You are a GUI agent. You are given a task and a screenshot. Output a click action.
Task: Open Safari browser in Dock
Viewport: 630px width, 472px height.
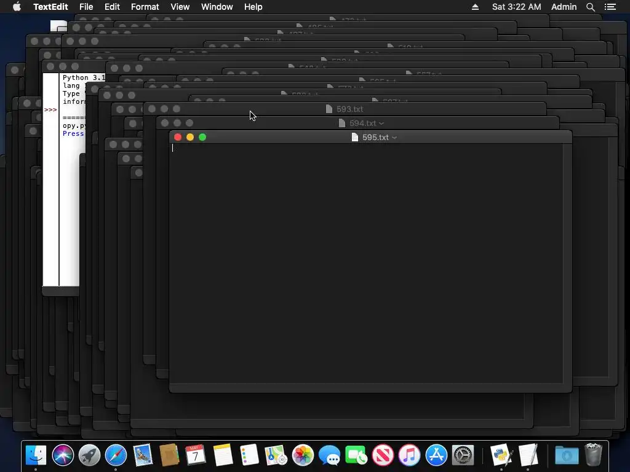pyautogui.click(x=116, y=455)
